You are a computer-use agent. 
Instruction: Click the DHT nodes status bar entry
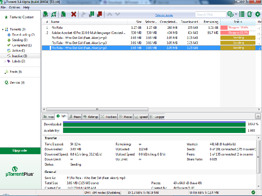tap(103, 193)
